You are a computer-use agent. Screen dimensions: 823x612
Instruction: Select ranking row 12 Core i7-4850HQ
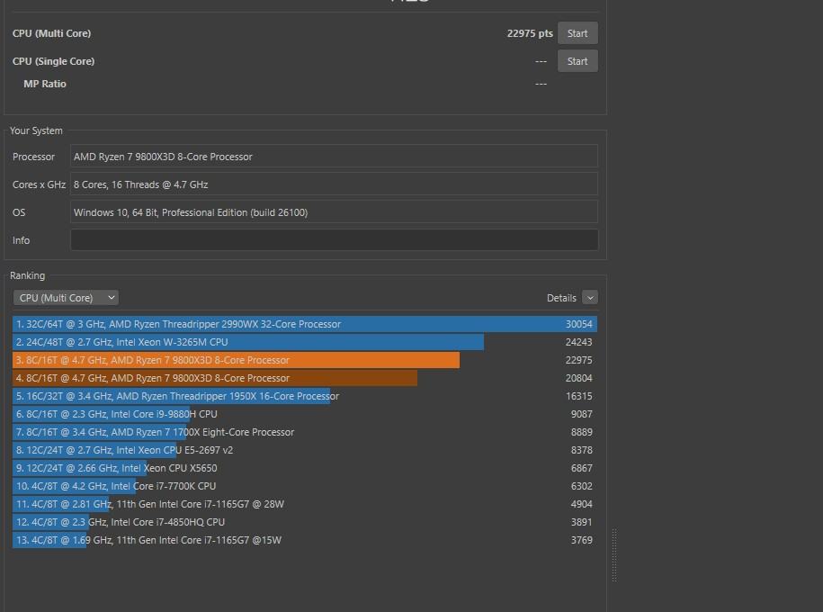click(305, 522)
